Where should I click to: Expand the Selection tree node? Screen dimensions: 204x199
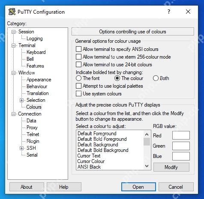21,100
